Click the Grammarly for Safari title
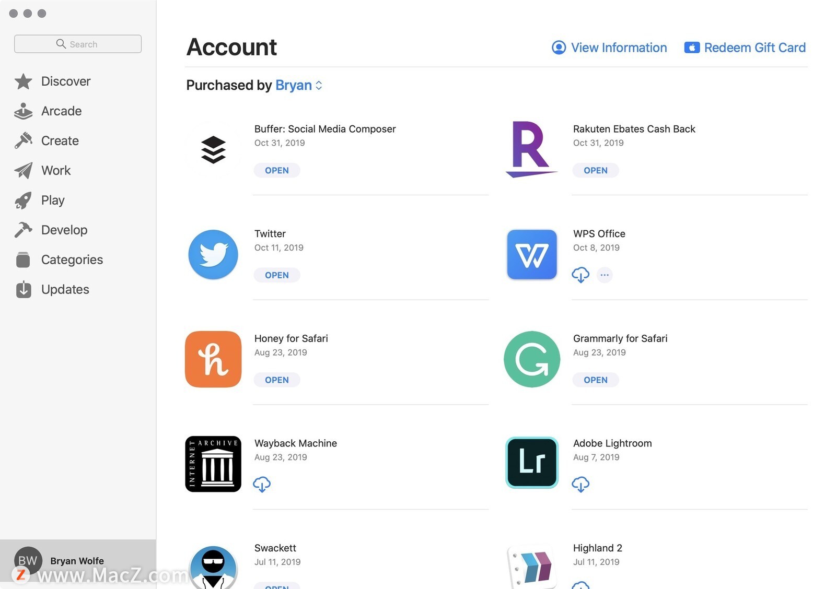Image resolution: width=836 pixels, height=589 pixels. pyautogui.click(x=620, y=338)
